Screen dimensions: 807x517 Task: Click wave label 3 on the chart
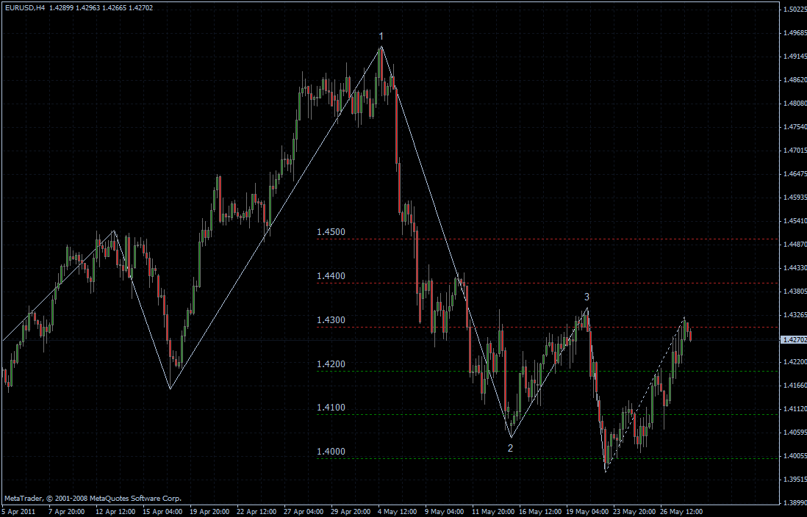(x=587, y=297)
